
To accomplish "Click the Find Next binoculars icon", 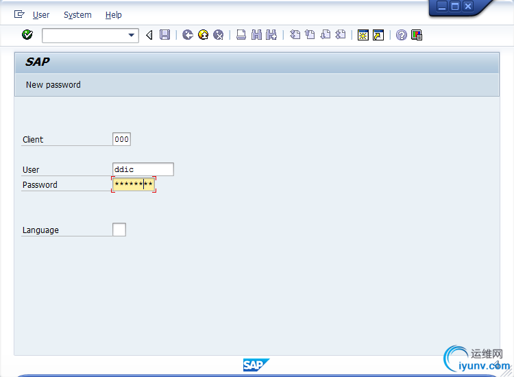I will click(x=271, y=35).
